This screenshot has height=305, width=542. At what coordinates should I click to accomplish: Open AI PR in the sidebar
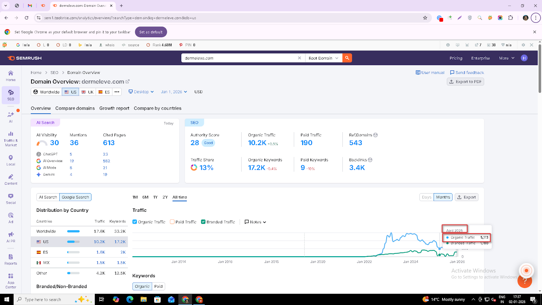[11, 237]
